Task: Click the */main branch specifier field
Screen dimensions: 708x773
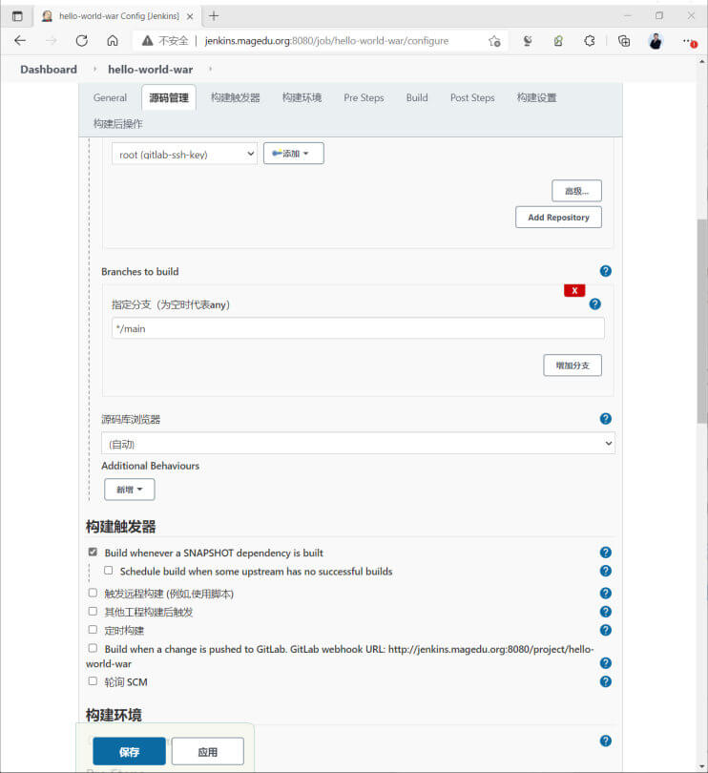Action: (358, 328)
